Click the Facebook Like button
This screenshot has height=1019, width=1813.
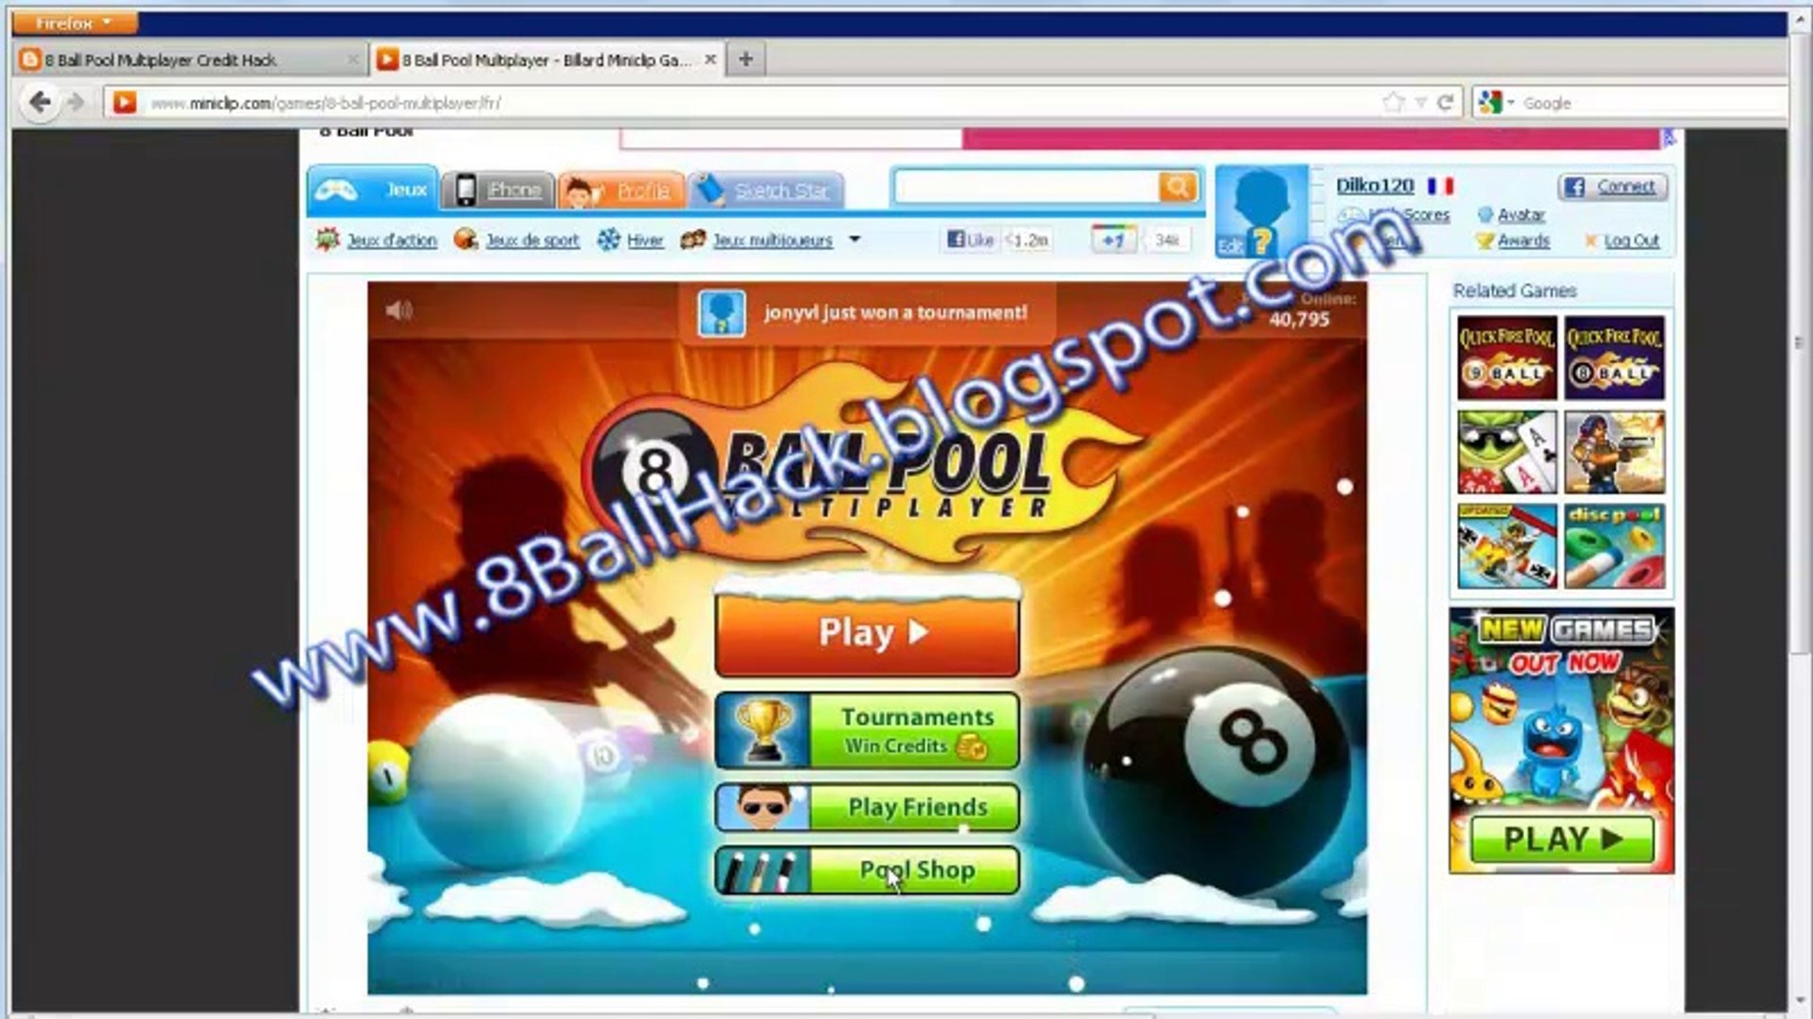pos(971,240)
